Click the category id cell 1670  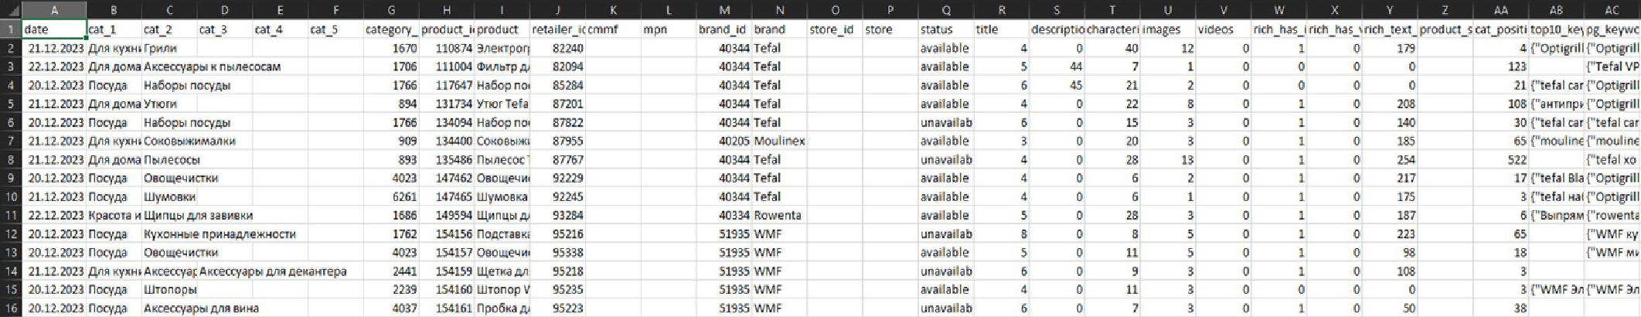coord(391,48)
